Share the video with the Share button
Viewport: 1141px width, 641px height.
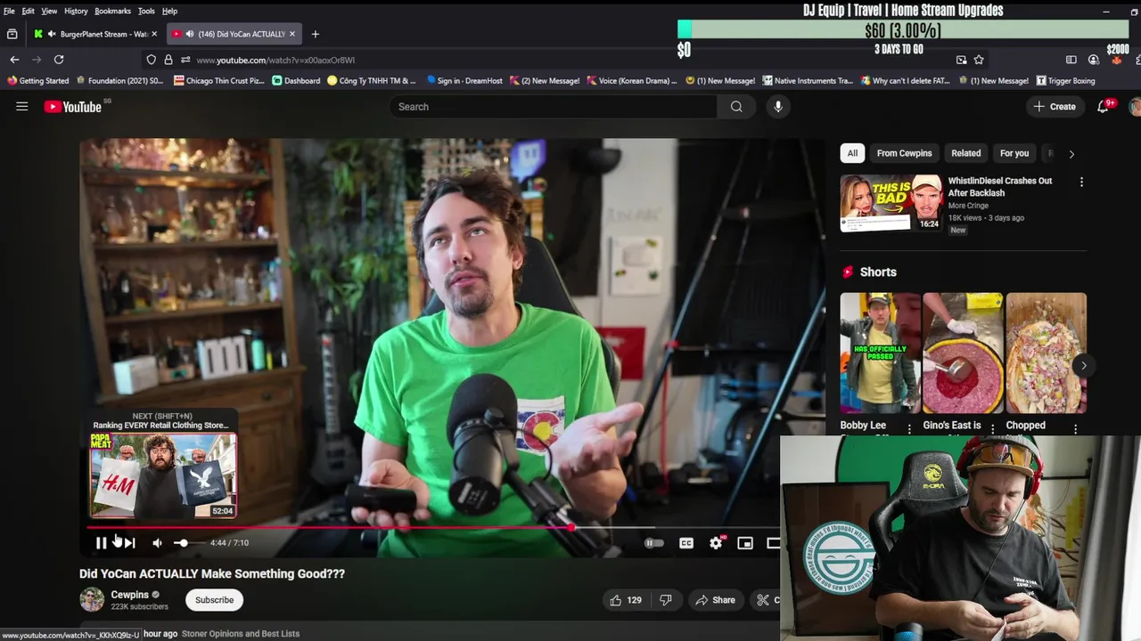715,600
